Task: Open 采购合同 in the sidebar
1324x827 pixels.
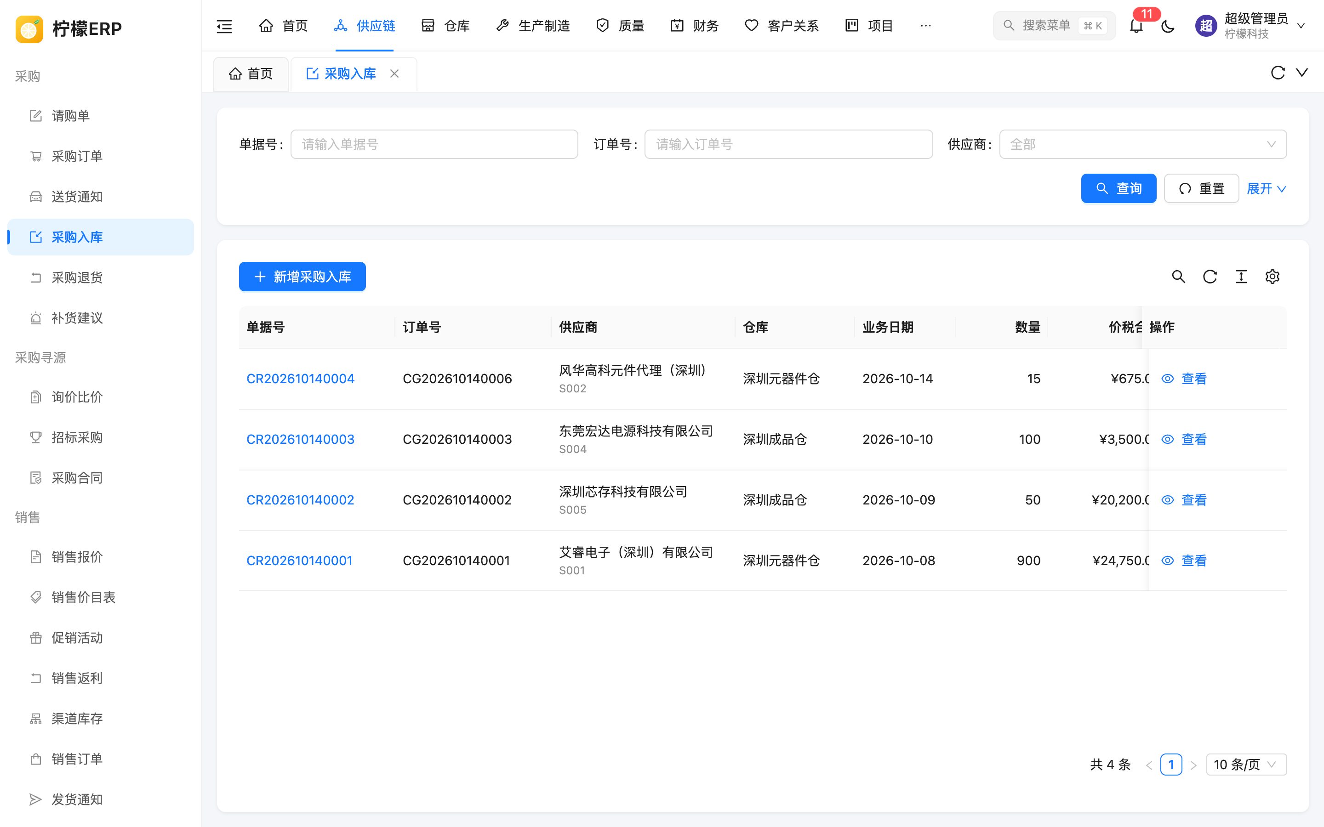Action: [101, 477]
